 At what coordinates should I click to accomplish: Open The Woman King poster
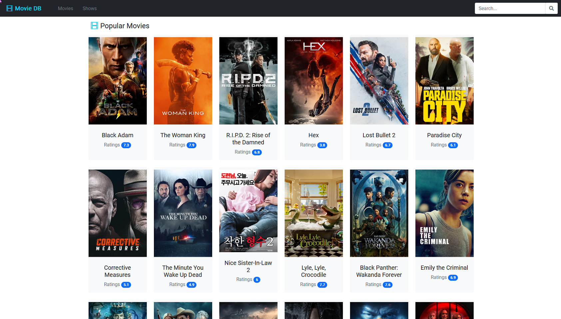[183, 81]
